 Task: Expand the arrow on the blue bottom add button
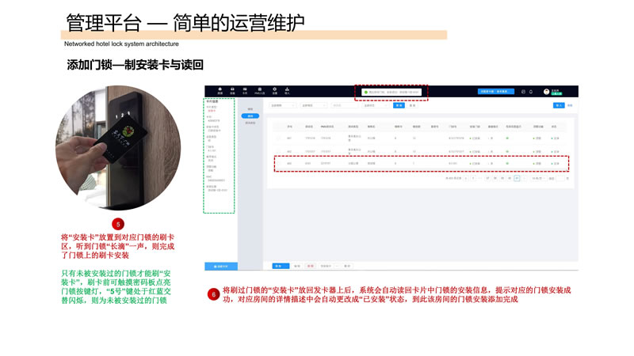click(287, 266)
